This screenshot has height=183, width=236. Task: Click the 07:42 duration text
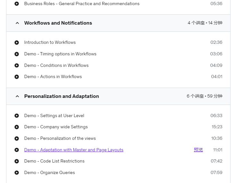coord(216,161)
